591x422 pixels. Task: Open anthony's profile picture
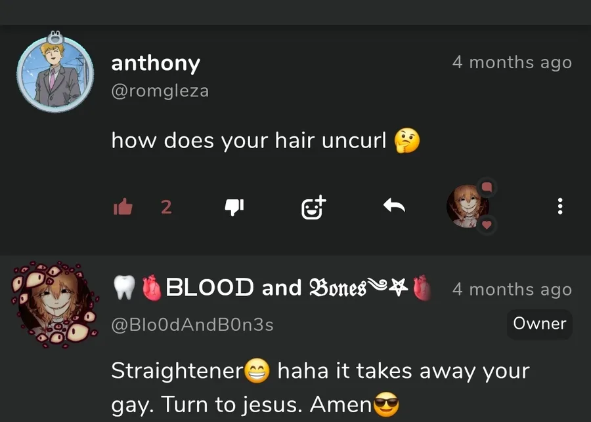click(x=55, y=72)
